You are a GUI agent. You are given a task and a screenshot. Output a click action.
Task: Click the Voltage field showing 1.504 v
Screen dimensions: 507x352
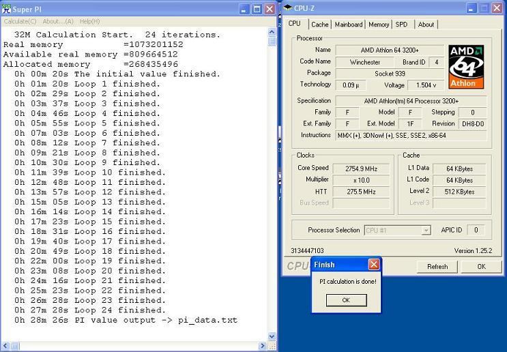(x=426, y=85)
